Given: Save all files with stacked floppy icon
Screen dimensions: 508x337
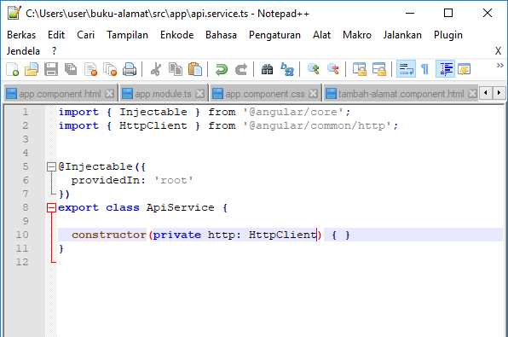Looking at the screenshot, I should pos(71,69).
